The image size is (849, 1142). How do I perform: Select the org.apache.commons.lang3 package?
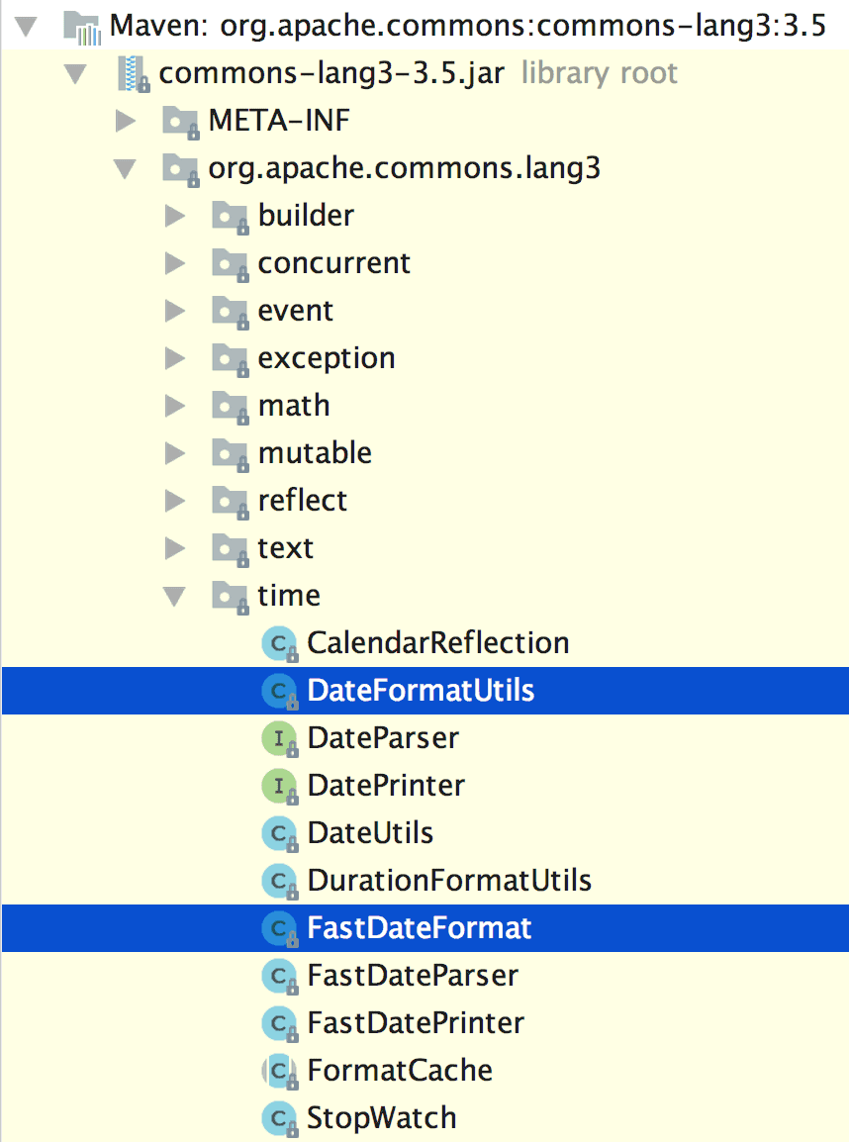[404, 169]
